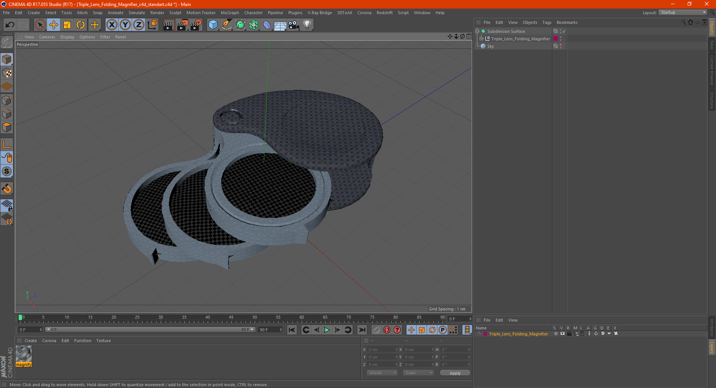716x388 pixels.
Task: Toggle layer View visibility eye
Action: 562,334
